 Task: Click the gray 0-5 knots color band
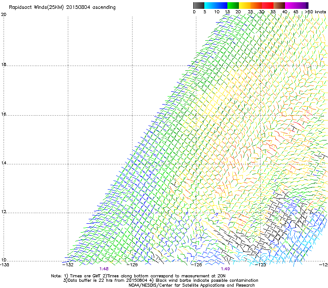pos(199,5)
